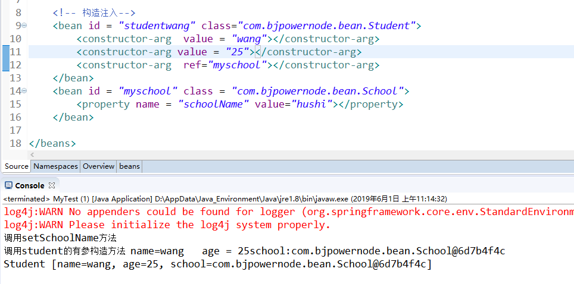Click the line 11 marker in the left ruler
574x284 pixels.
pos(5,52)
